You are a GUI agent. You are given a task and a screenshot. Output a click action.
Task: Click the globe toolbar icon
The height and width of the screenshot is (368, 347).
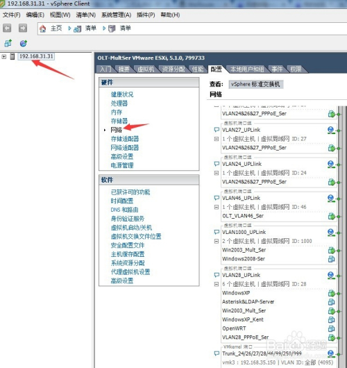(24, 43)
